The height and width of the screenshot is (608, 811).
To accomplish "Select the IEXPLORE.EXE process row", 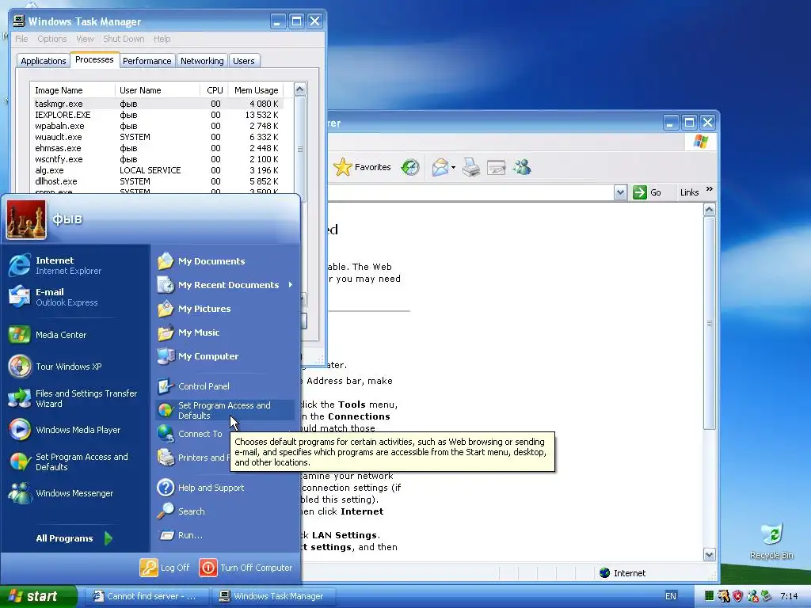I will [157, 115].
